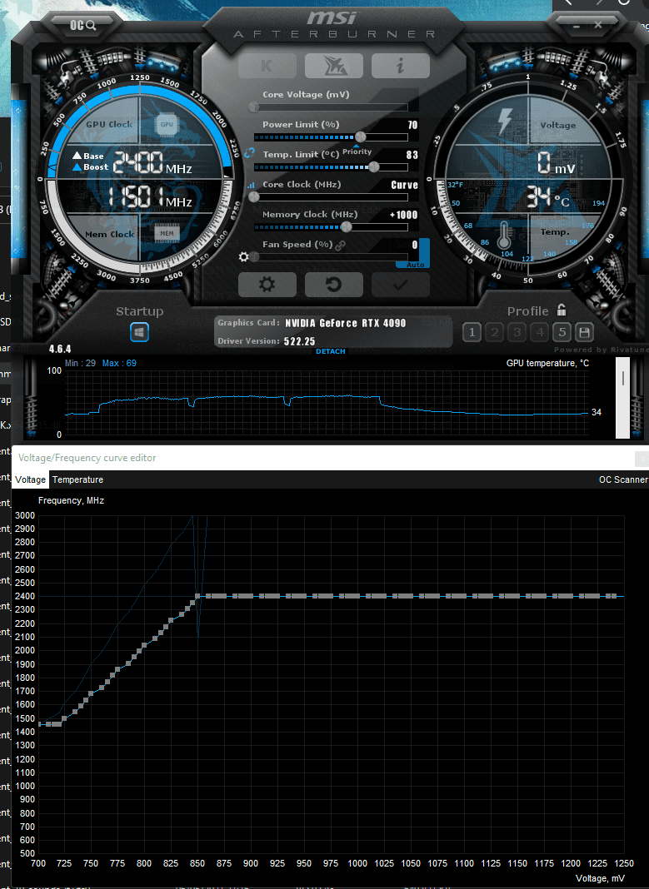This screenshot has height=889, width=649.
Task: Select the lowest curve point at 700 mV
Action: point(39,724)
